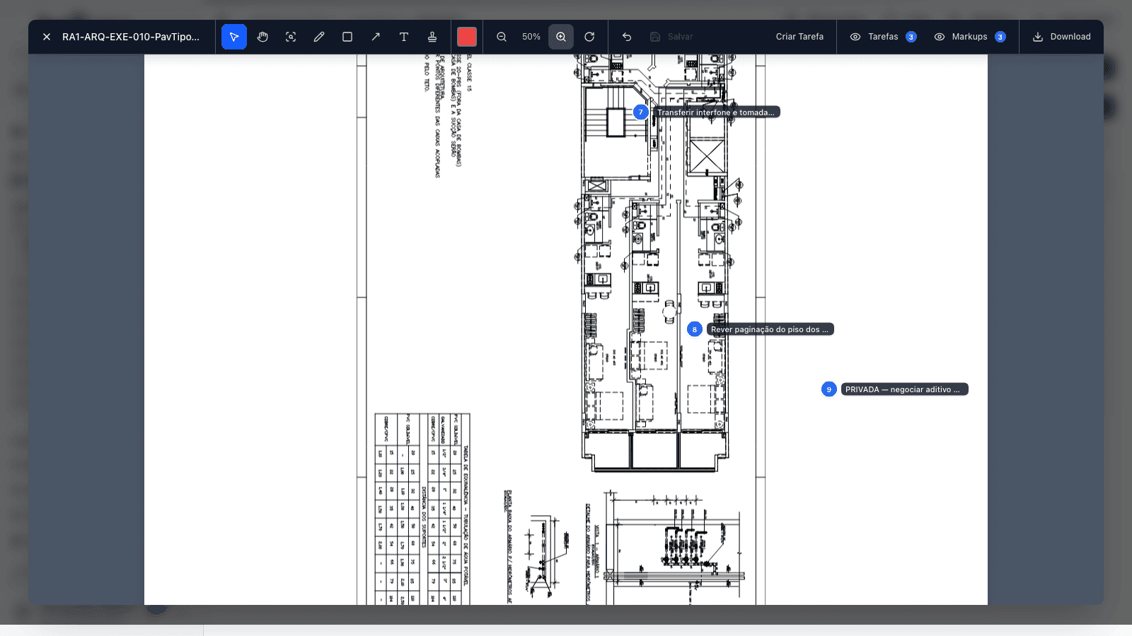Choose the area capture tool
This screenshot has height=636, width=1132.
pyautogui.click(x=291, y=37)
